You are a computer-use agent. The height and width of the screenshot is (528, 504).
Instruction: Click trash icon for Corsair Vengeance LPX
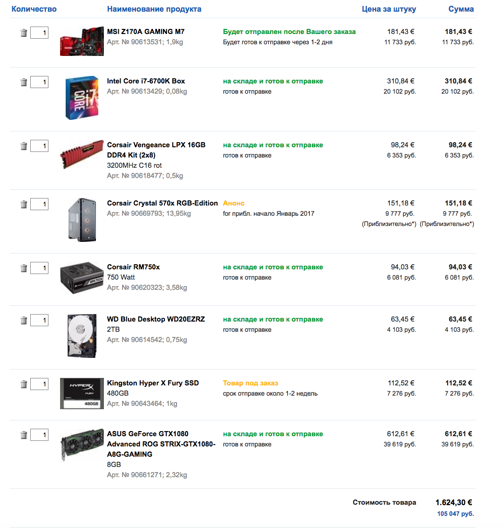(x=24, y=146)
